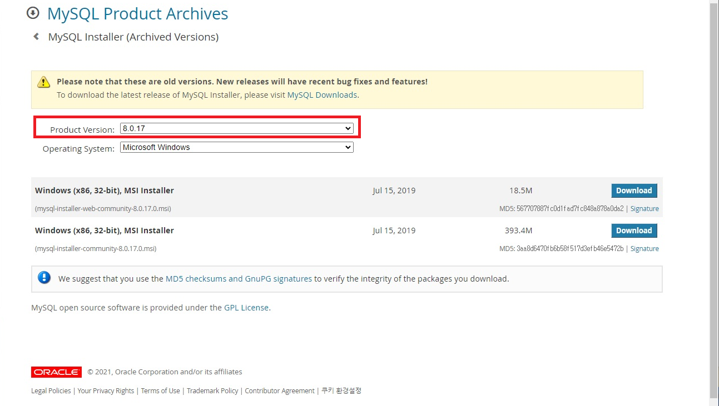The image size is (719, 406).
Task: Click MySQL Installer (Archived Versions) heading text
Action: pos(133,37)
